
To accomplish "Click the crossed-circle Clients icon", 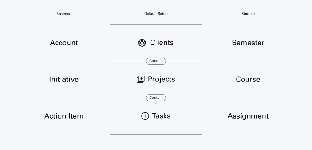I will (142, 43).
